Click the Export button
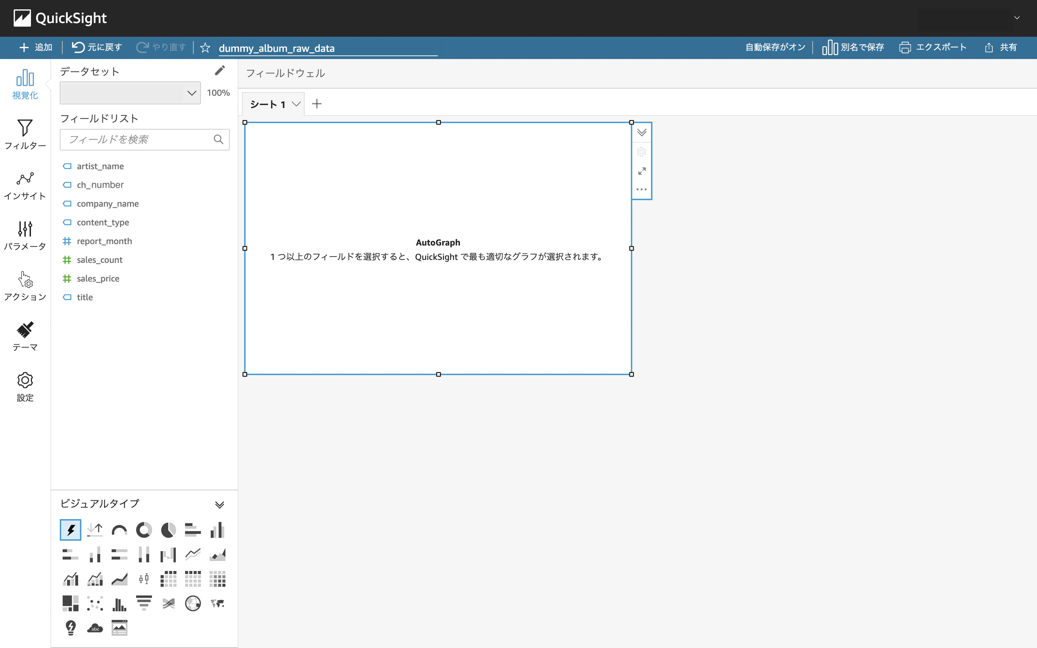1037x648 pixels. (x=933, y=47)
